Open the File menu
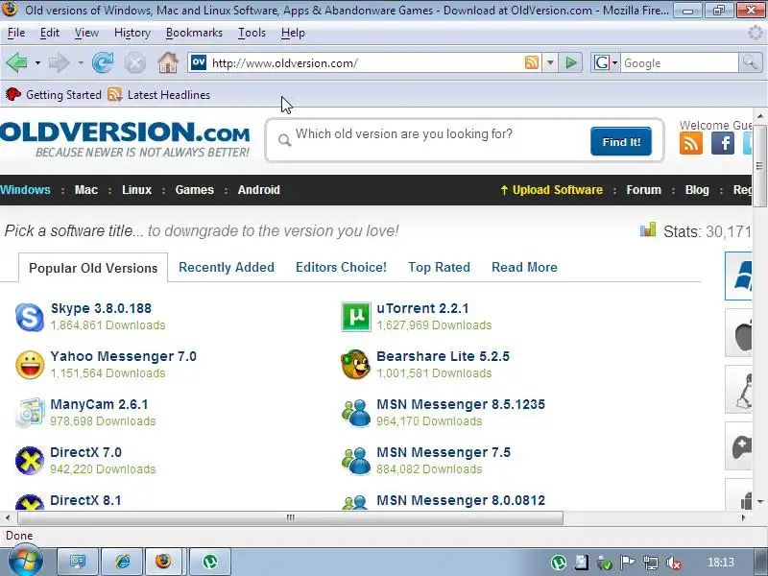768x576 pixels. [16, 33]
